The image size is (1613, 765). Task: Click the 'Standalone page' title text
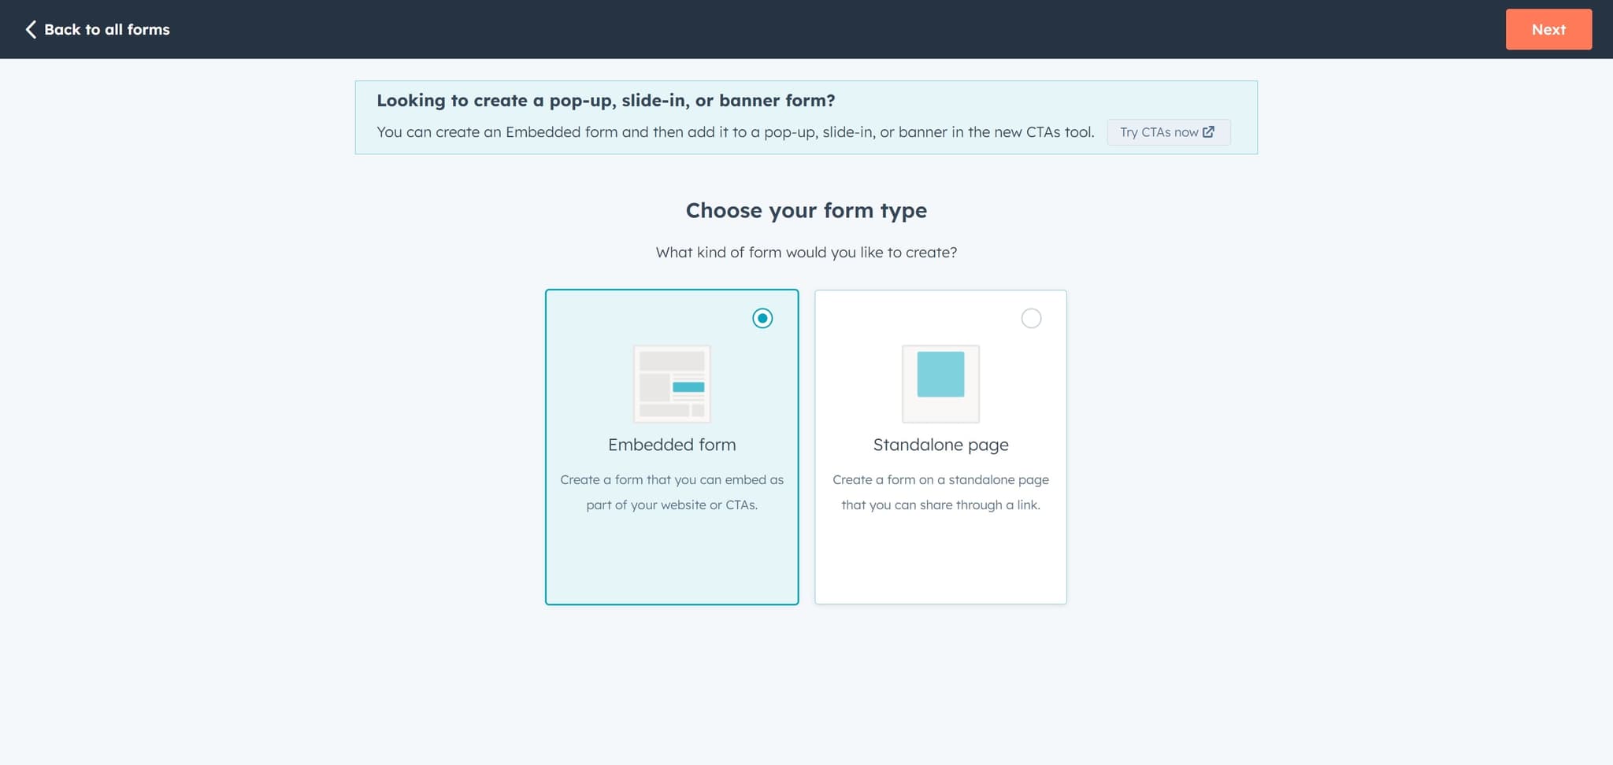[940, 444]
